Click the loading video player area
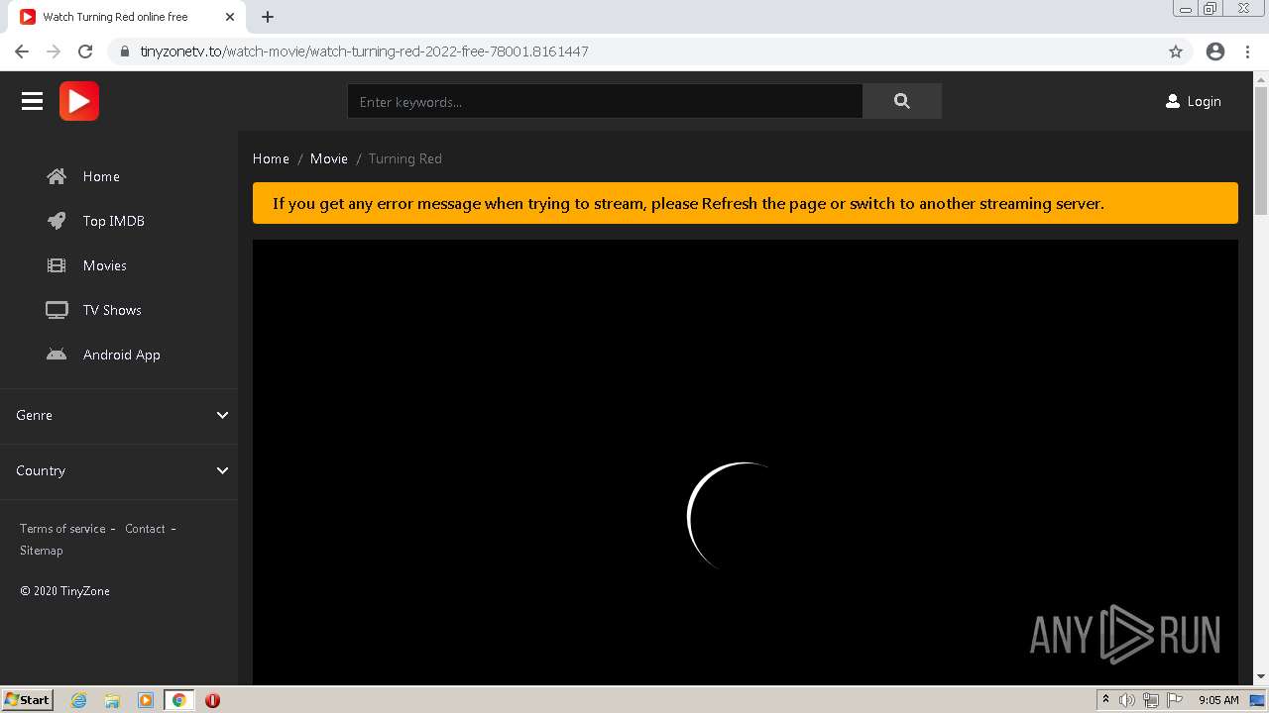The image size is (1269, 713). [x=746, y=461]
